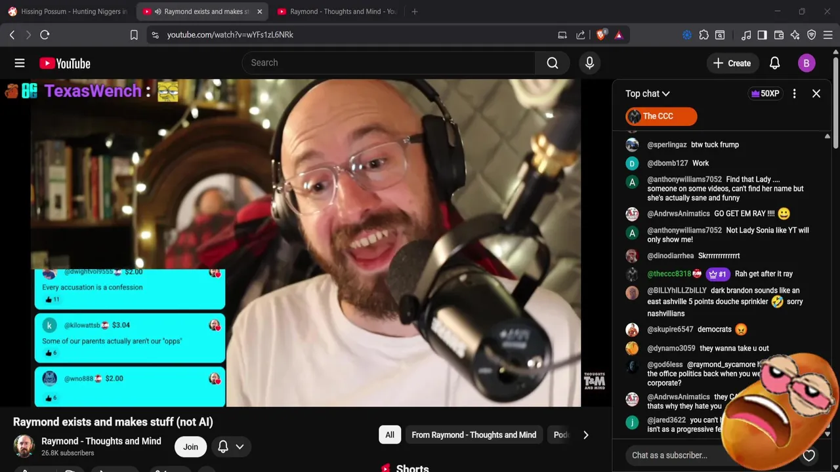Click @thecc8318 'Rah get after it ray'
840x472 pixels.
[722, 274]
